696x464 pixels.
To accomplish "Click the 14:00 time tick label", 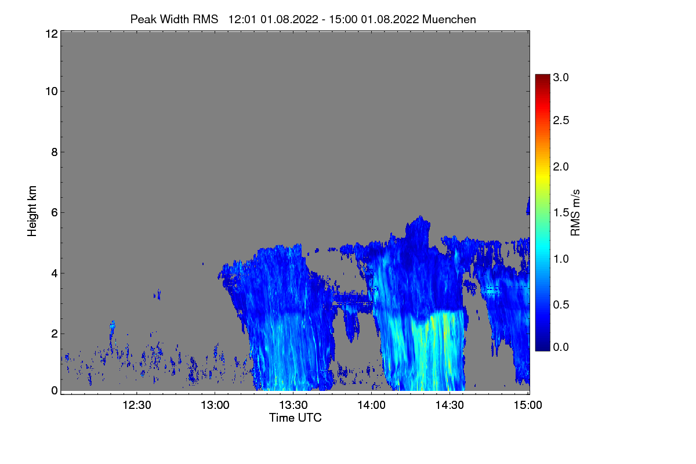I will click(x=372, y=405).
